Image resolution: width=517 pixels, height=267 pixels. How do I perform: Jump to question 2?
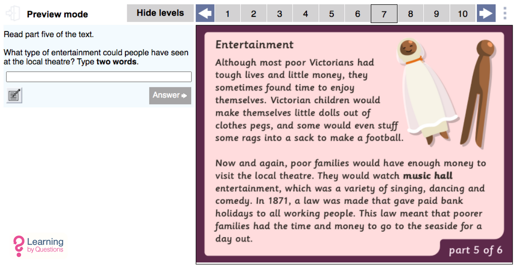tap(253, 14)
